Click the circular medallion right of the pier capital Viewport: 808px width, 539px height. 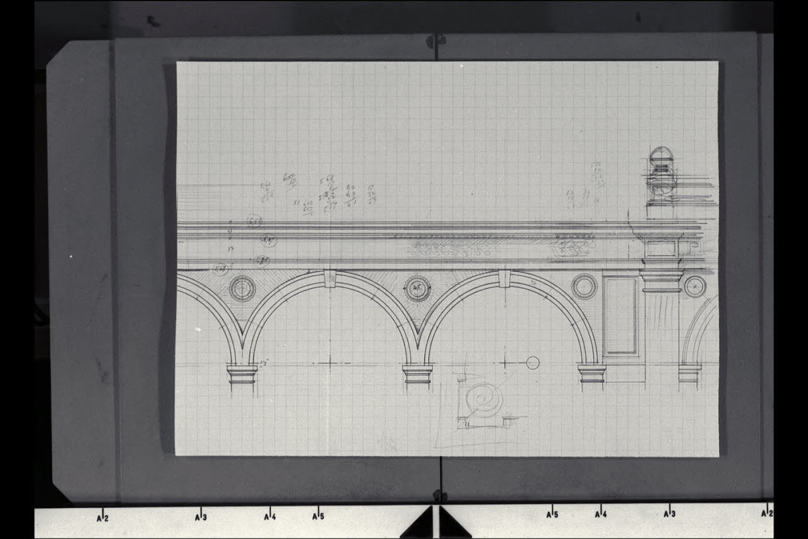[695, 287]
